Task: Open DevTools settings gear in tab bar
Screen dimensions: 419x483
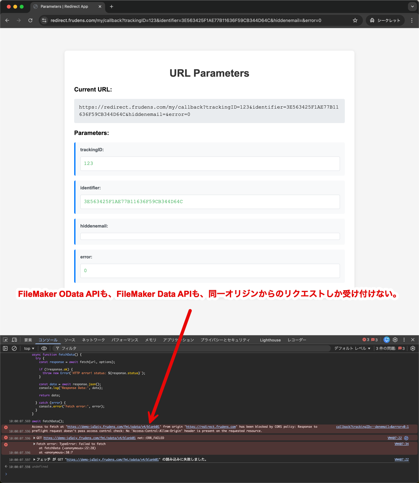Action: click(x=395, y=340)
